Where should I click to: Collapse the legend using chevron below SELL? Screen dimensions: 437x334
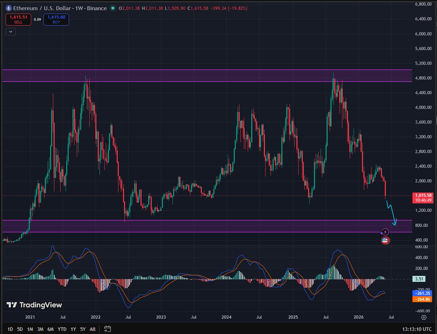(x=11, y=32)
